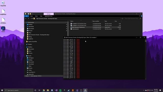Open the volume control in system tray
The width and height of the screenshot is (163, 92).
click(152, 90)
